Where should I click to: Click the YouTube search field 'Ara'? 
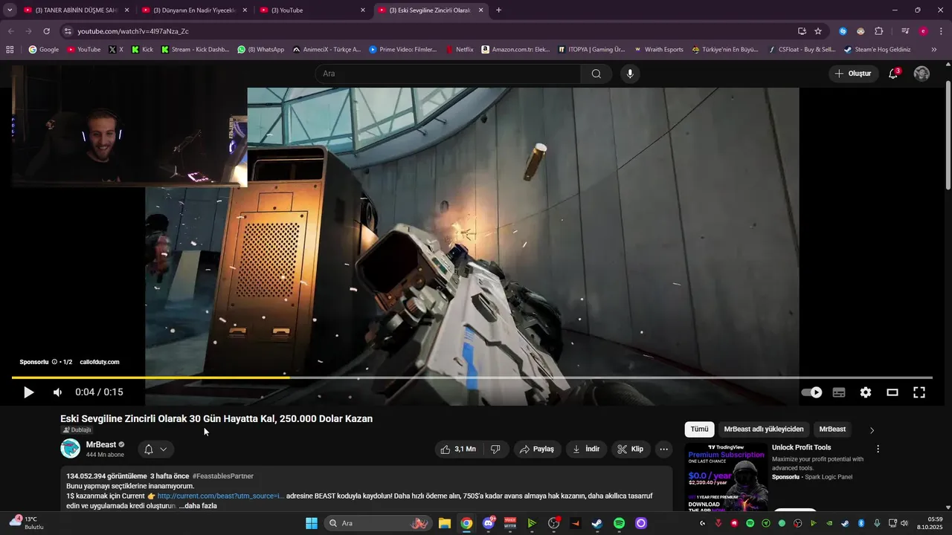[448, 74]
